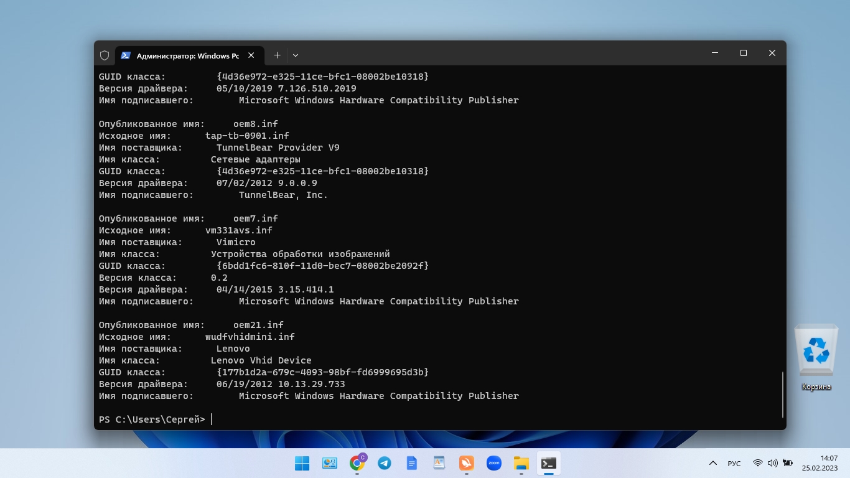Click driver version 04/14/2015 3.15.414.1
The width and height of the screenshot is (850, 478).
point(275,289)
